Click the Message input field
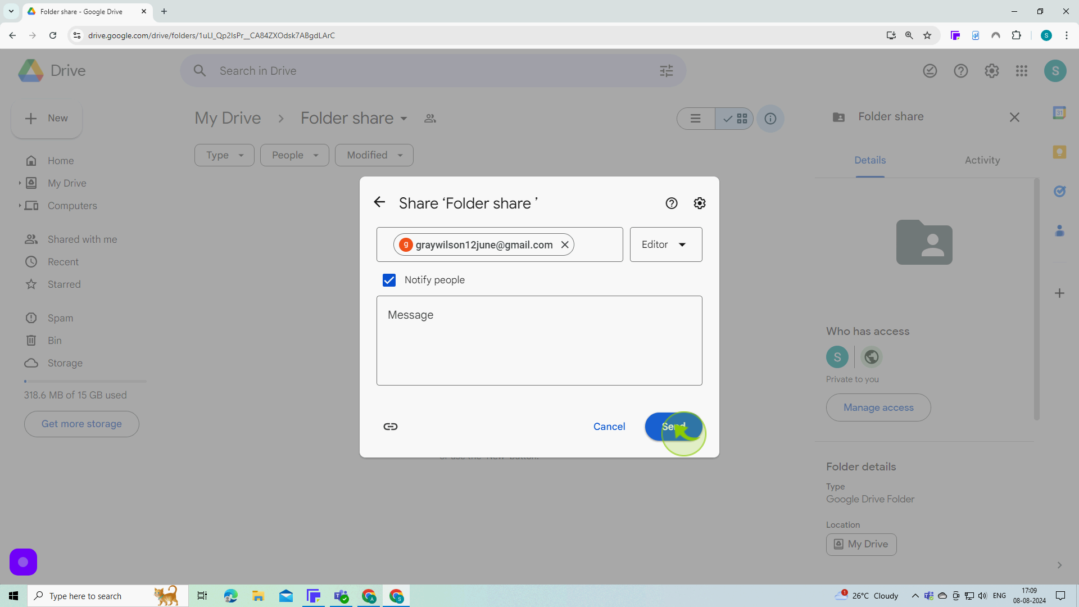Viewport: 1079px width, 607px height. [539, 340]
